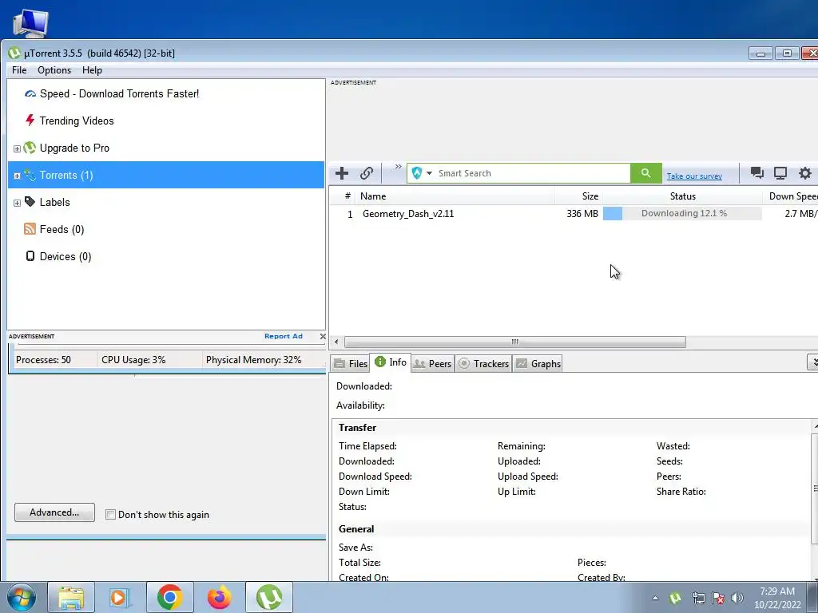Screen dimensions: 818x613
Task: Click the network tray icon
Action: point(698,599)
